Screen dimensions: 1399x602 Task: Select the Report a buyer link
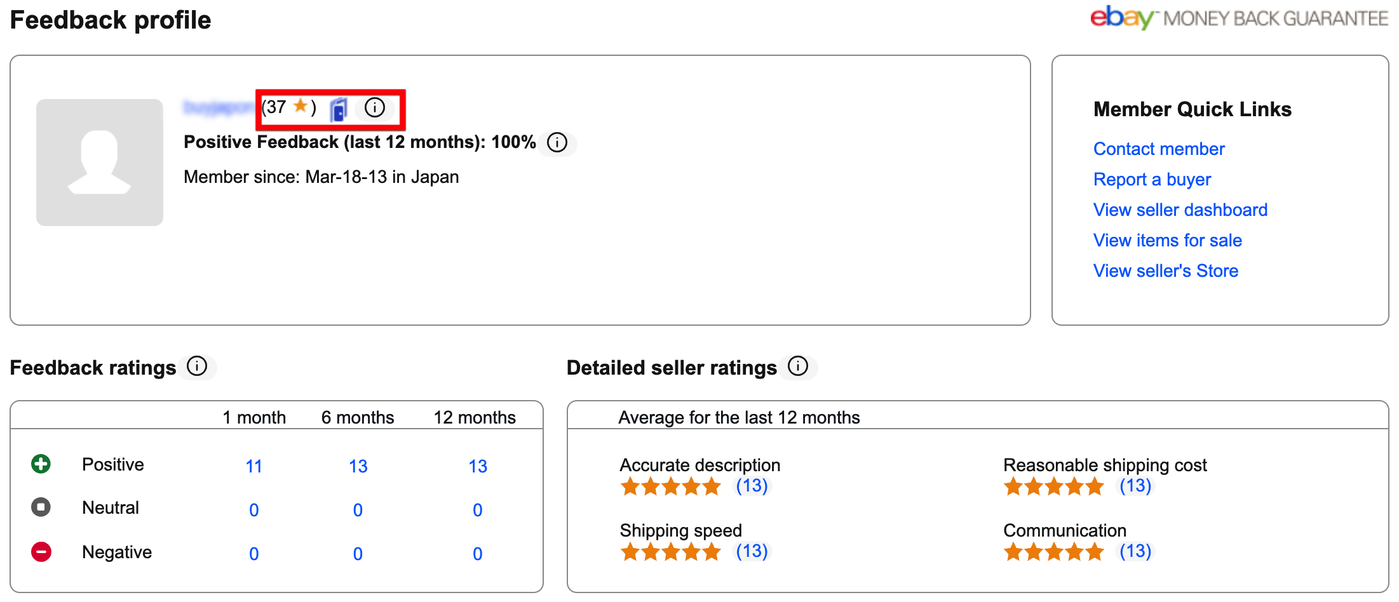pos(1152,179)
